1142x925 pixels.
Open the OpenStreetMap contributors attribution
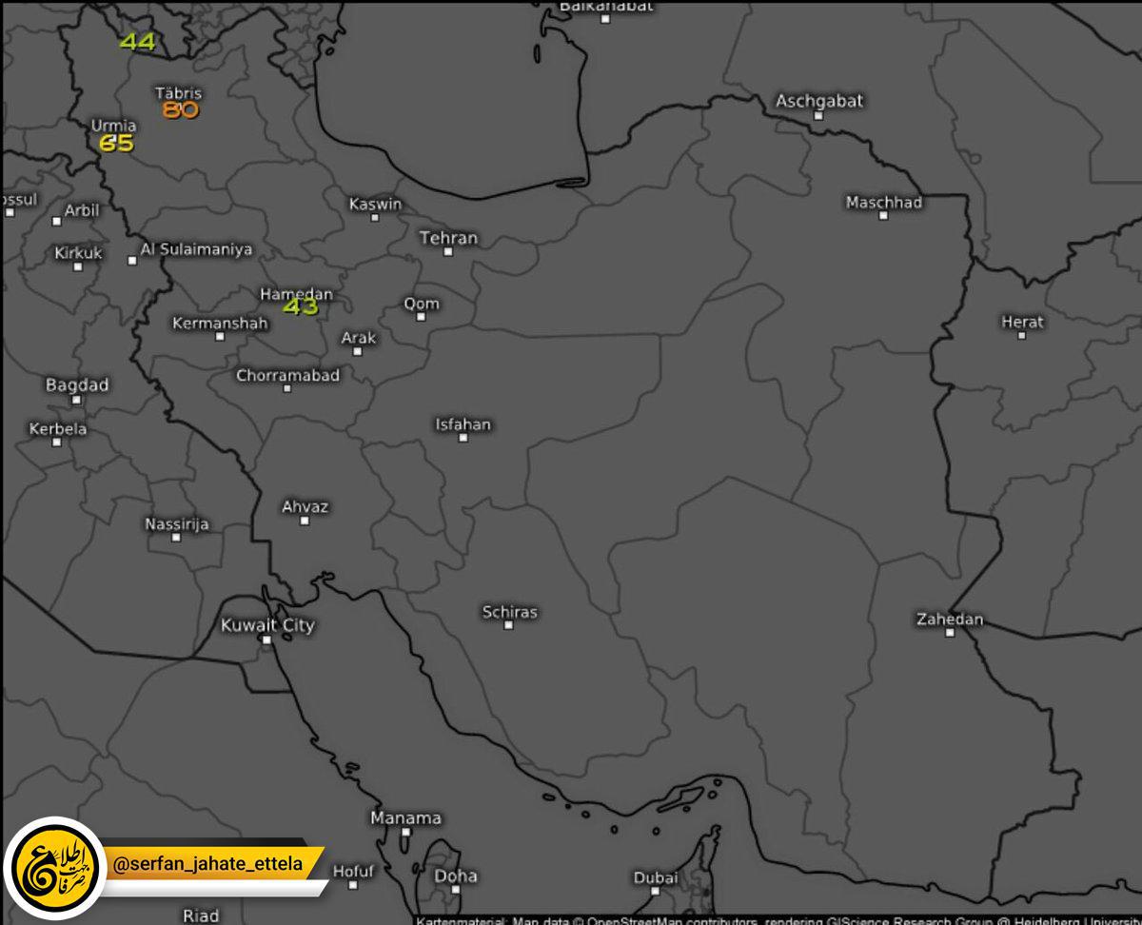tap(673, 920)
